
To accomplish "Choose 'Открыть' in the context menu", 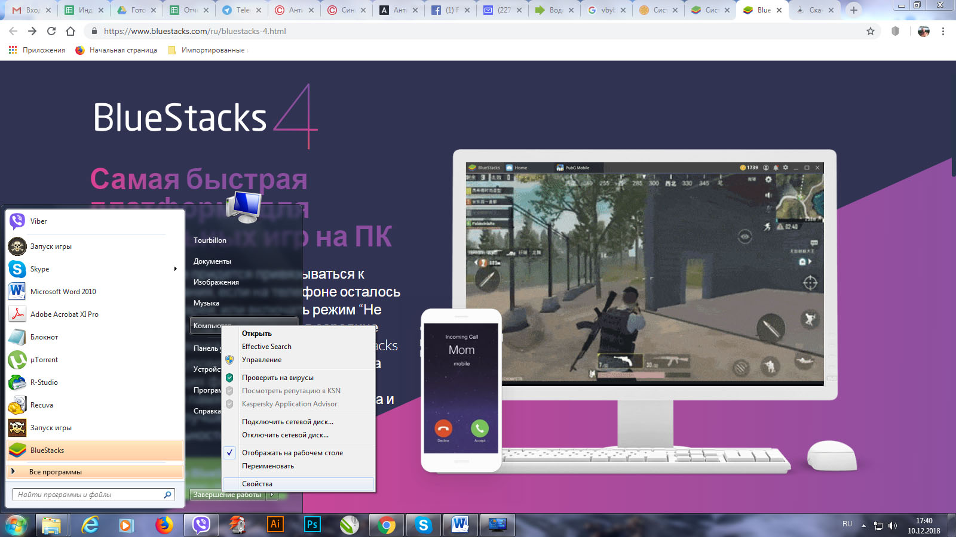I will pos(299,334).
